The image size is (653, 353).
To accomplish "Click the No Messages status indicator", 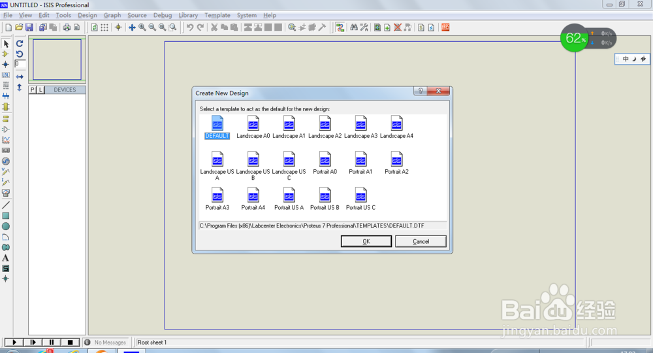I will (106, 342).
